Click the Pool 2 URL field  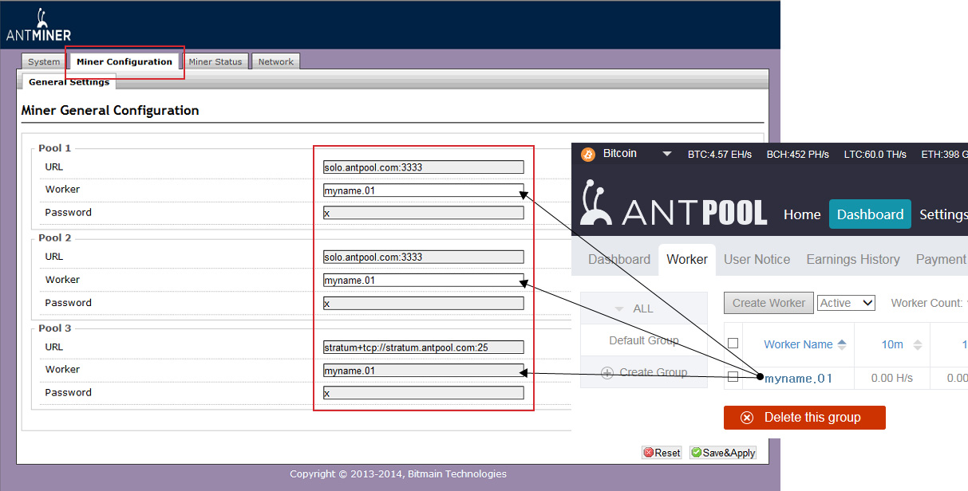424,257
